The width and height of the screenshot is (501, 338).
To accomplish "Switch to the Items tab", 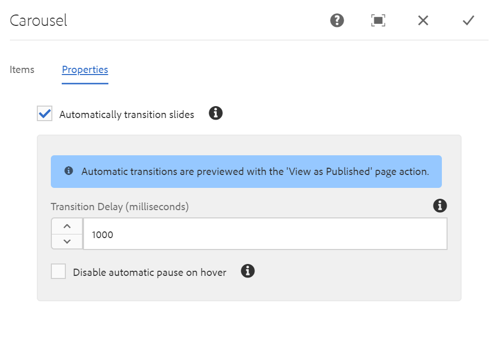I will [x=22, y=69].
